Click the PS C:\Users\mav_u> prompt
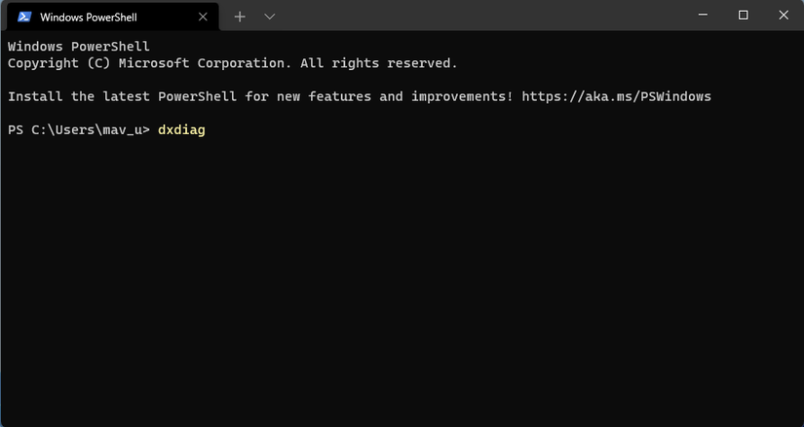The height and width of the screenshot is (427, 804). pos(78,129)
